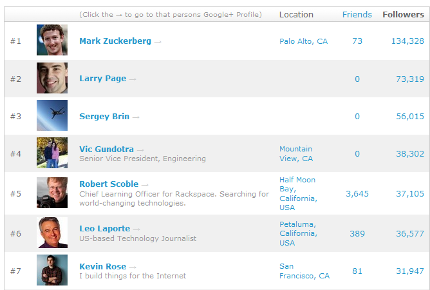
Task: Follow the arrow next to Vic Gundotra
Action: click(x=140, y=150)
